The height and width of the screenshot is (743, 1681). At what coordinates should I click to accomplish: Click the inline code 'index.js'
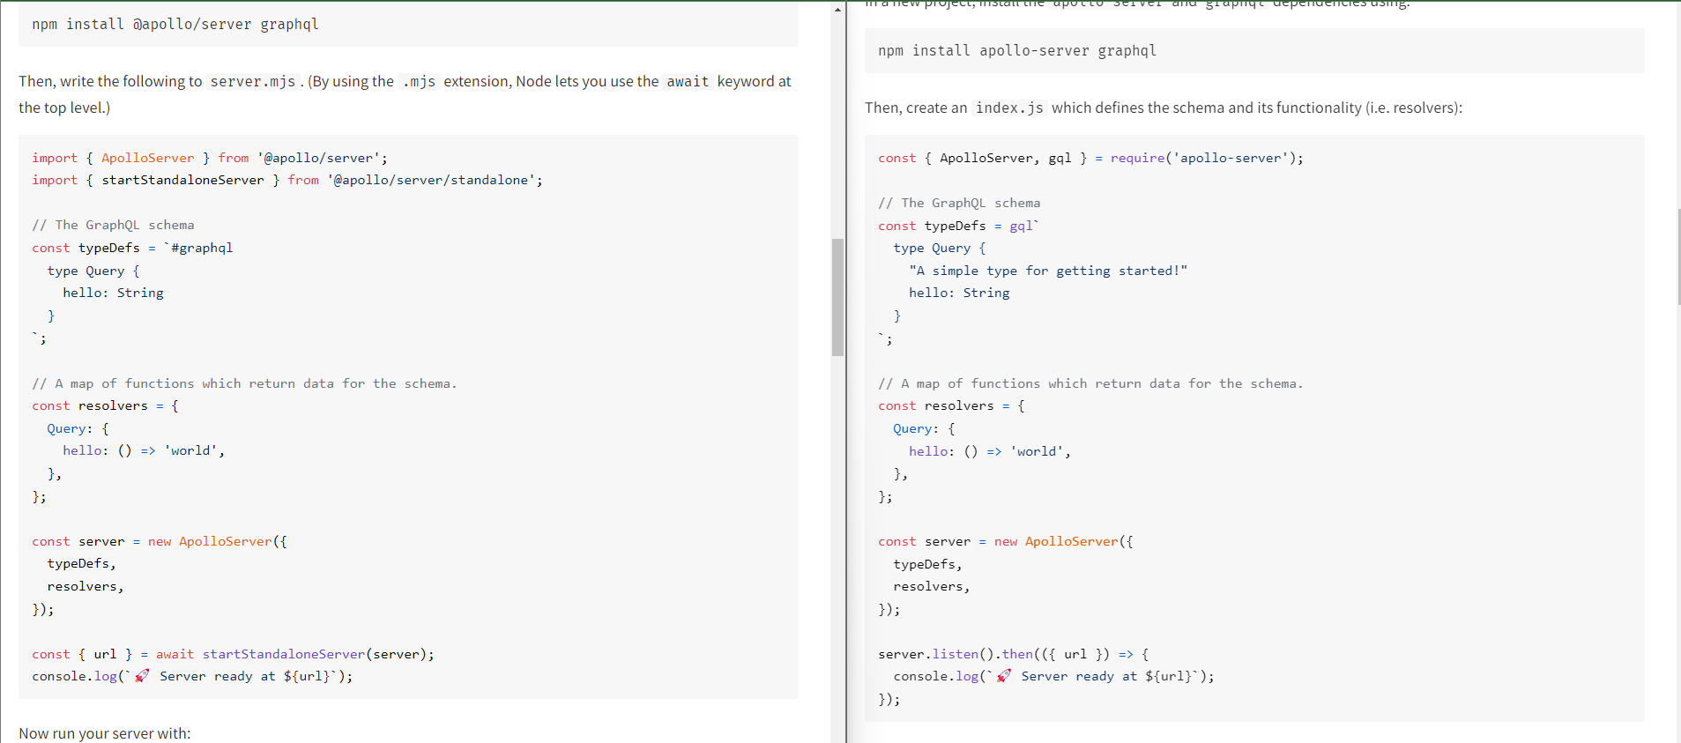tap(1009, 108)
